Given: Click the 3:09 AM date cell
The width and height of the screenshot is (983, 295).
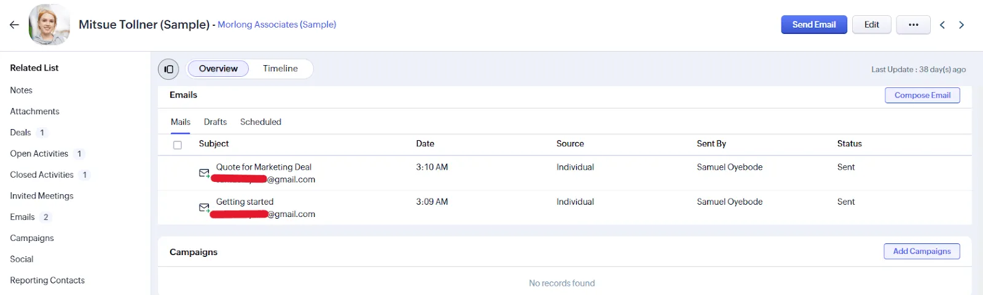Looking at the screenshot, I should (432, 202).
